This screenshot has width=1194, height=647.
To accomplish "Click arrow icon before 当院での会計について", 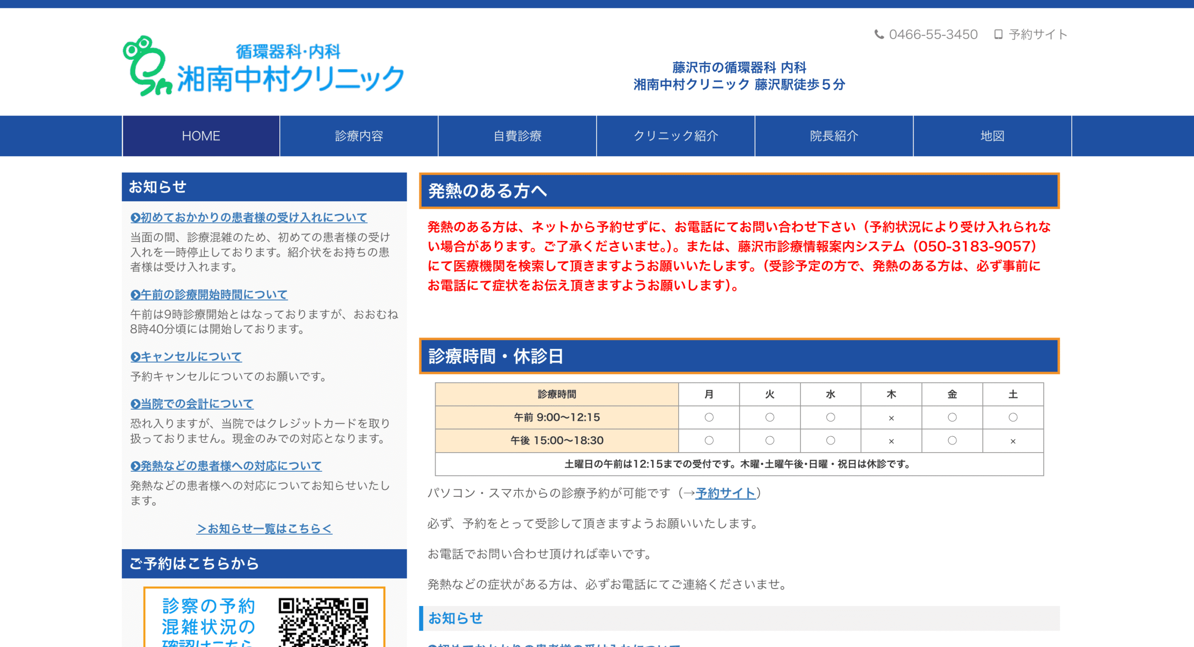I will pos(135,404).
